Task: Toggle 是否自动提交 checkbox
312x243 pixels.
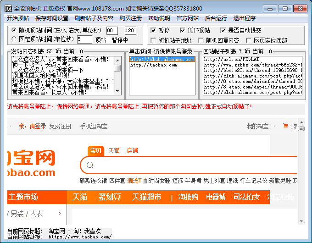Action: pyautogui.click(x=223, y=30)
